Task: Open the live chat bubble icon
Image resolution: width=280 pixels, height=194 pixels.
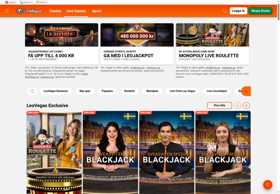Action: [267, 184]
